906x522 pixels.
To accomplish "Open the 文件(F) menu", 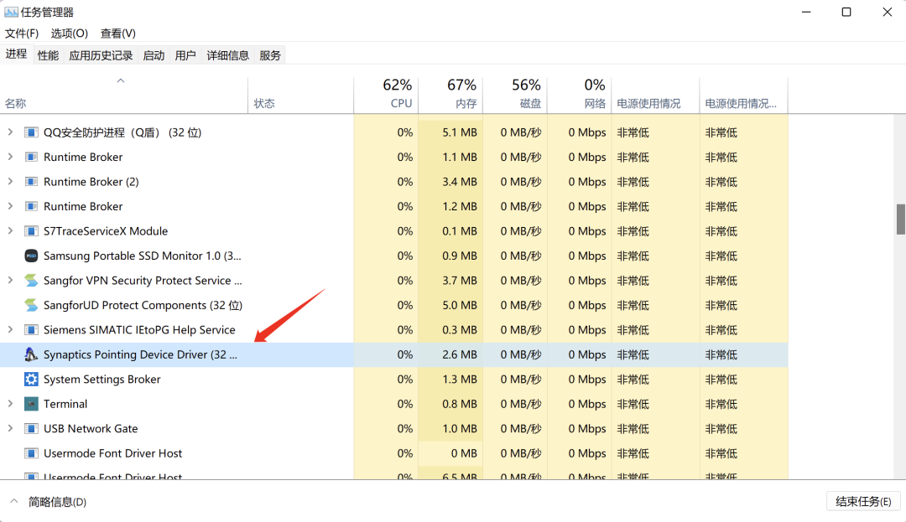I will [x=22, y=34].
